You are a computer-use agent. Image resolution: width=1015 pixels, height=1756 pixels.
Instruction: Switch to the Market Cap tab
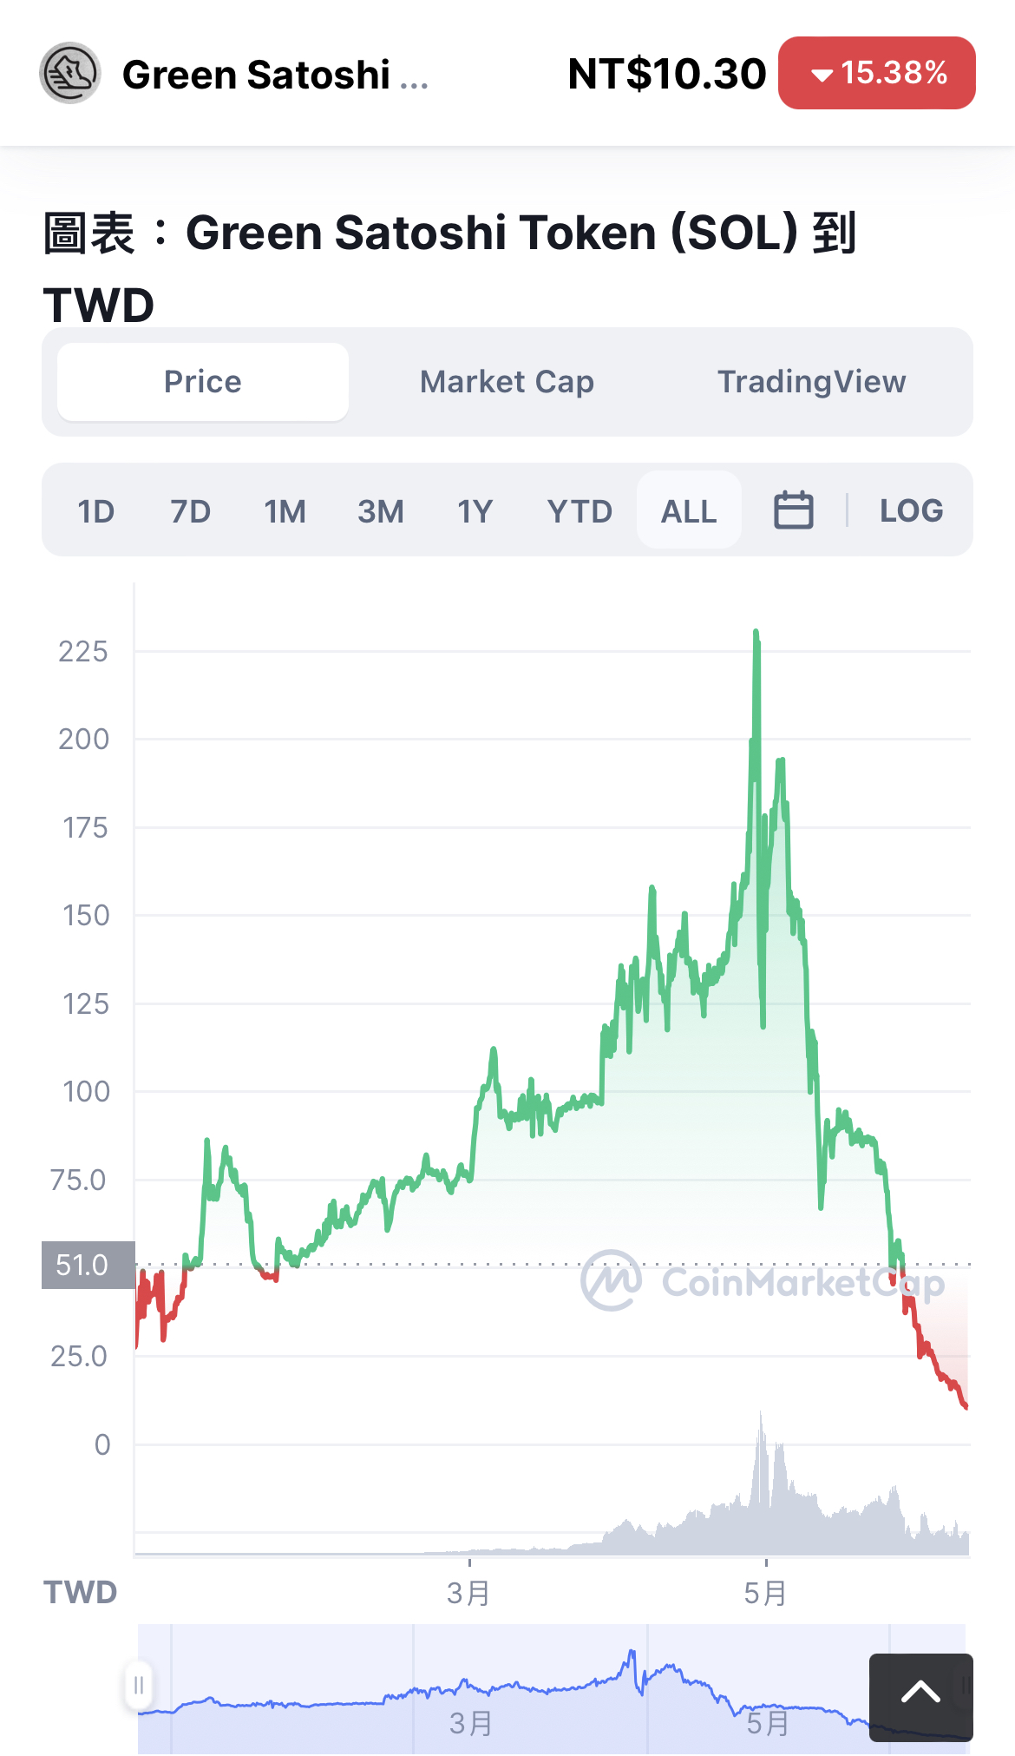click(507, 382)
